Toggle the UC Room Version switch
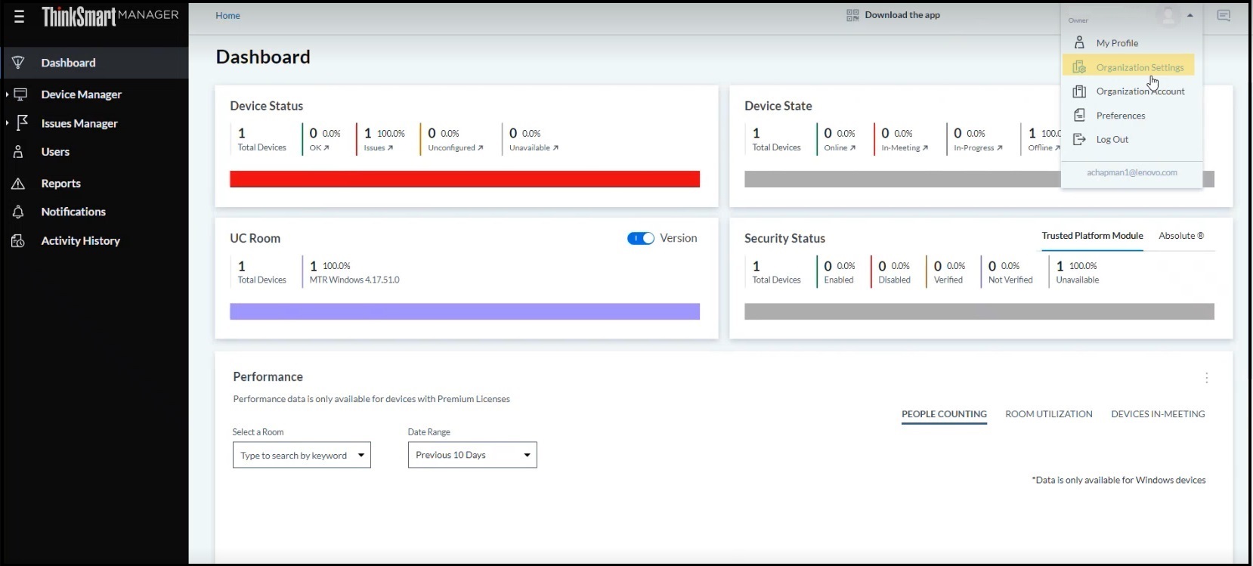This screenshot has height=566, width=1253. pos(640,239)
